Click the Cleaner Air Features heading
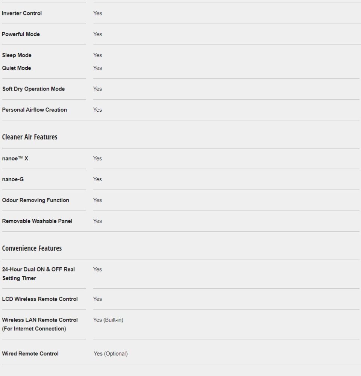The height and width of the screenshot is (376, 361). (30, 137)
